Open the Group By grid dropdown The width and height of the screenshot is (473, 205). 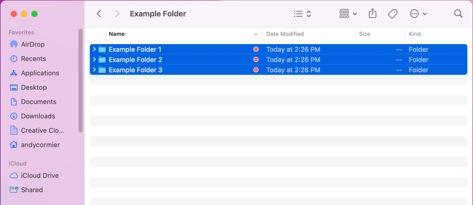click(x=348, y=14)
